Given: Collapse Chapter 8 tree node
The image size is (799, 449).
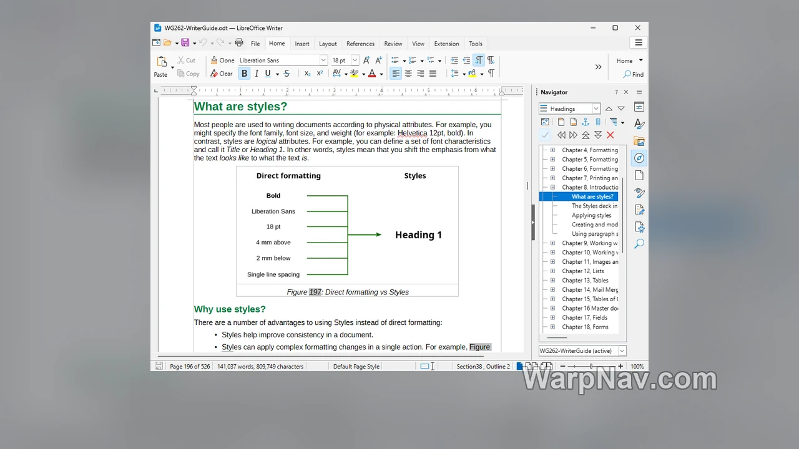Looking at the screenshot, I should coord(552,187).
